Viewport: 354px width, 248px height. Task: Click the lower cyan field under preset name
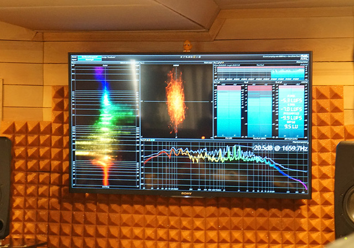click(x=90, y=59)
